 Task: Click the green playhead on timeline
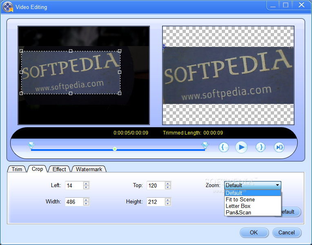[x=115, y=149]
